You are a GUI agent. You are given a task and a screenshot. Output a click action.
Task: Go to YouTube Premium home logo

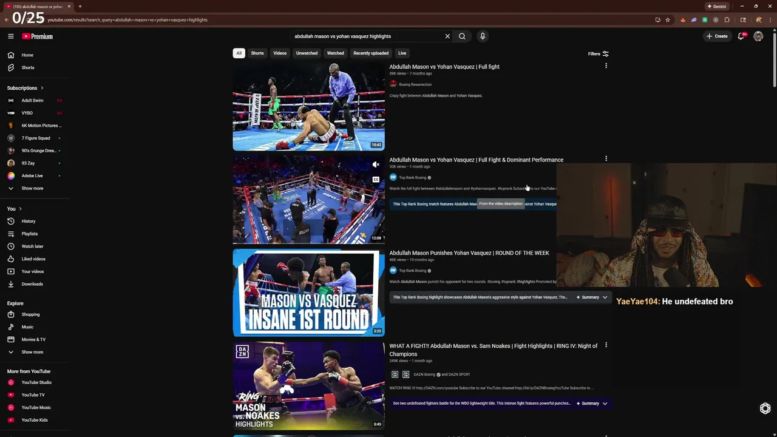[x=38, y=36]
